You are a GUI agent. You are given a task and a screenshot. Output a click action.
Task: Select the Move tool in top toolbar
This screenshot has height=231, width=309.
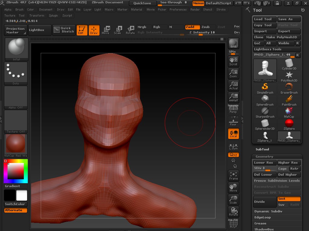coord(106,30)
